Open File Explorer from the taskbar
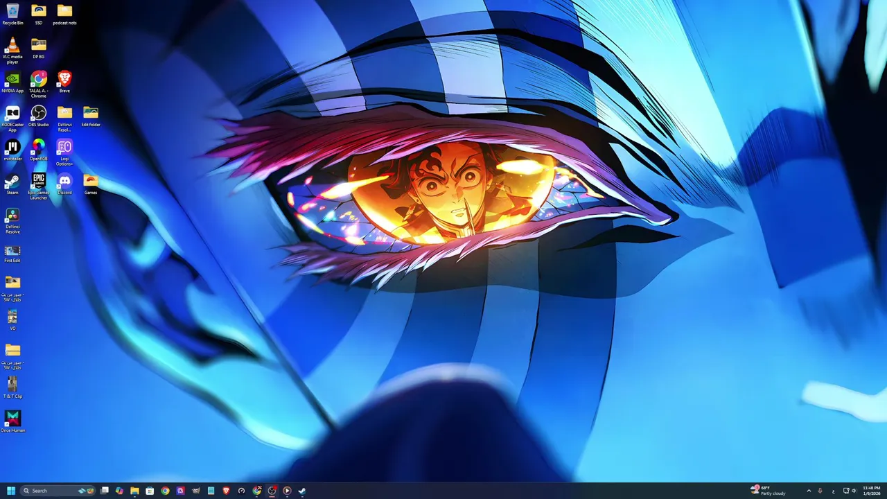 click(x=134, y=491)
